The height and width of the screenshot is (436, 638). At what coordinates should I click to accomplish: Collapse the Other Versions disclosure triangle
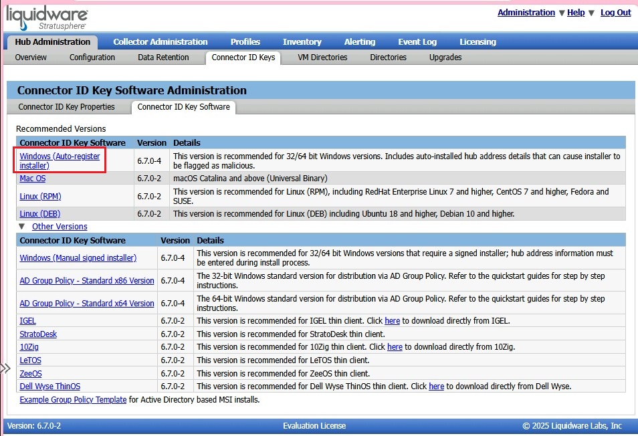pos(22,227)
